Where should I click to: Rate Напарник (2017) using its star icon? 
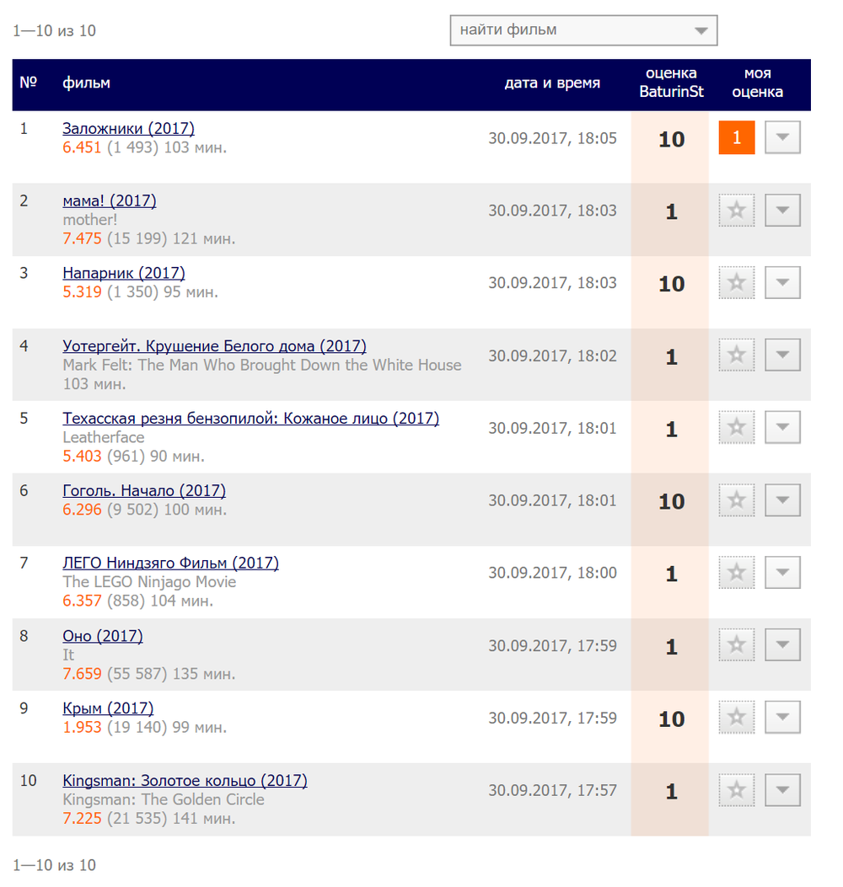tap(736, 282)
